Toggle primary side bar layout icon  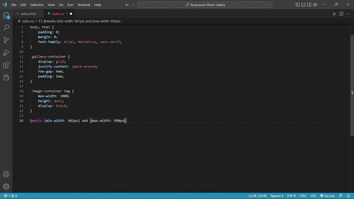pos(298,5)
